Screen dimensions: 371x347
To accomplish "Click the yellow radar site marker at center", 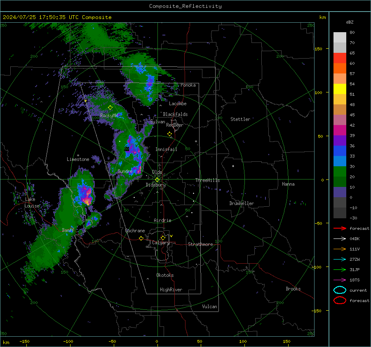I will tap(157, 180).
